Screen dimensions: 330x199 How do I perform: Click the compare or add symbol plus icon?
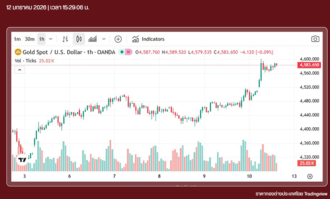click(118, 39)
